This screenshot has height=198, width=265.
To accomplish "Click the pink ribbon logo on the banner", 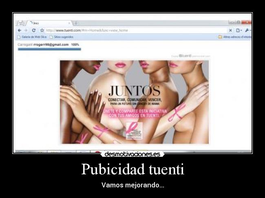I will pos(135,131).
